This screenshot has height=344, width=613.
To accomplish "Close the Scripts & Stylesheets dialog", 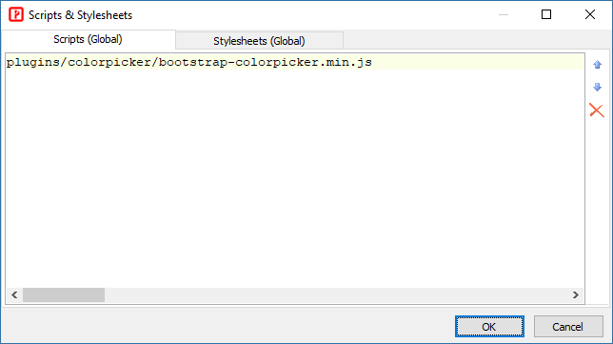I will point(590,15).
